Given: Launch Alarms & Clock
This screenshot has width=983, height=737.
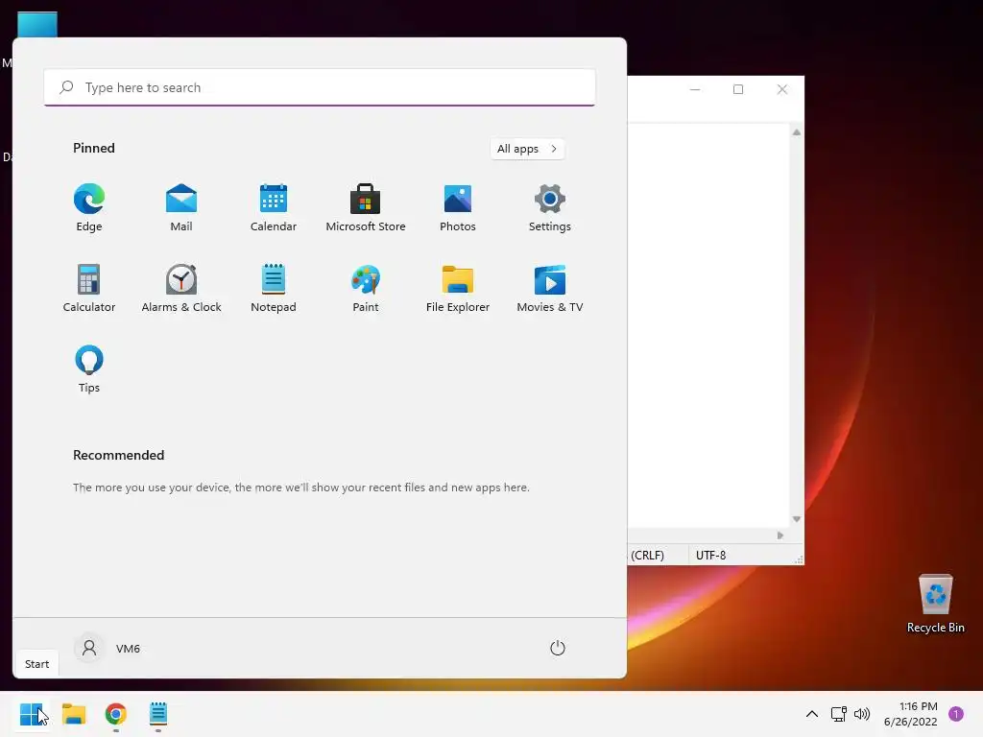Looking at the screenshot, I should [x=181, y=289].
